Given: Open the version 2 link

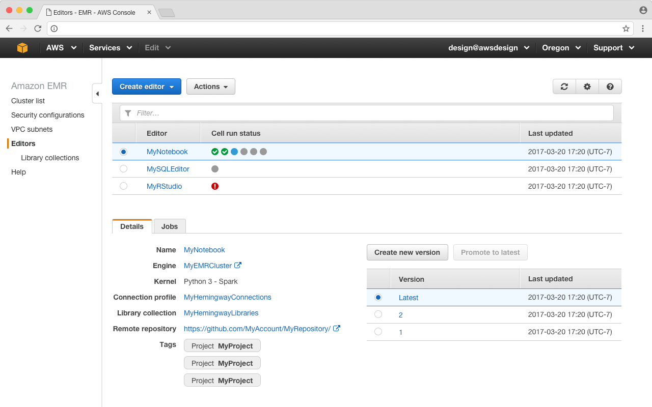Looking at the screenshot, I should tap(401, 315).
